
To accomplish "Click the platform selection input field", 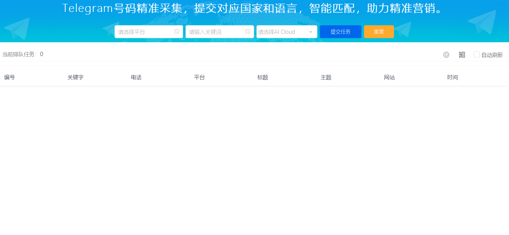I will 149,32.
